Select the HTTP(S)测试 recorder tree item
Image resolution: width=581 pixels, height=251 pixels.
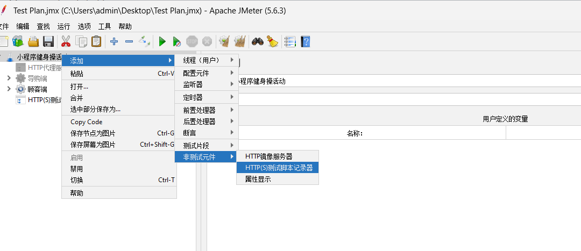pos(39,99)
